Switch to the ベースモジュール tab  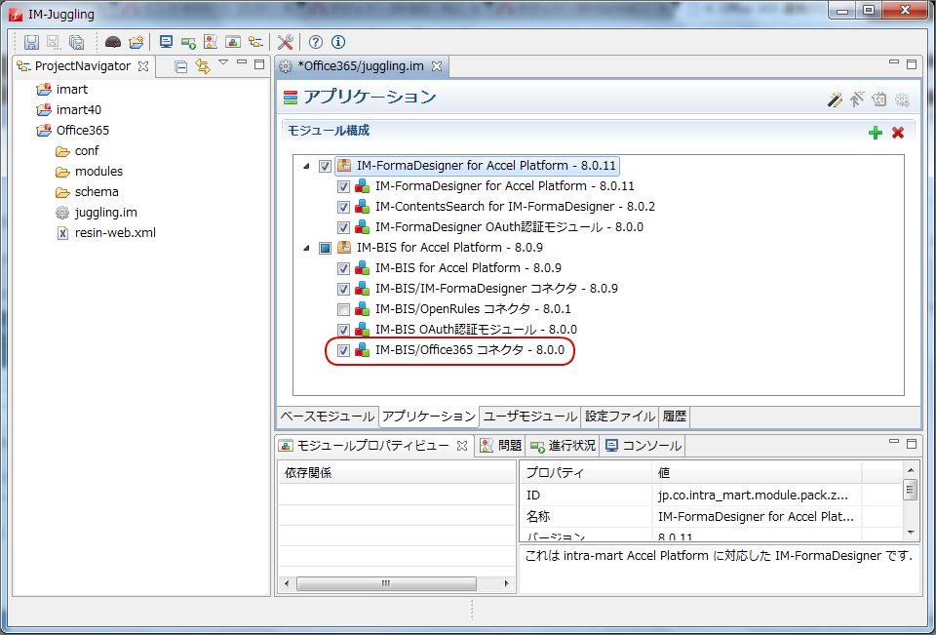tap(328, 417)
